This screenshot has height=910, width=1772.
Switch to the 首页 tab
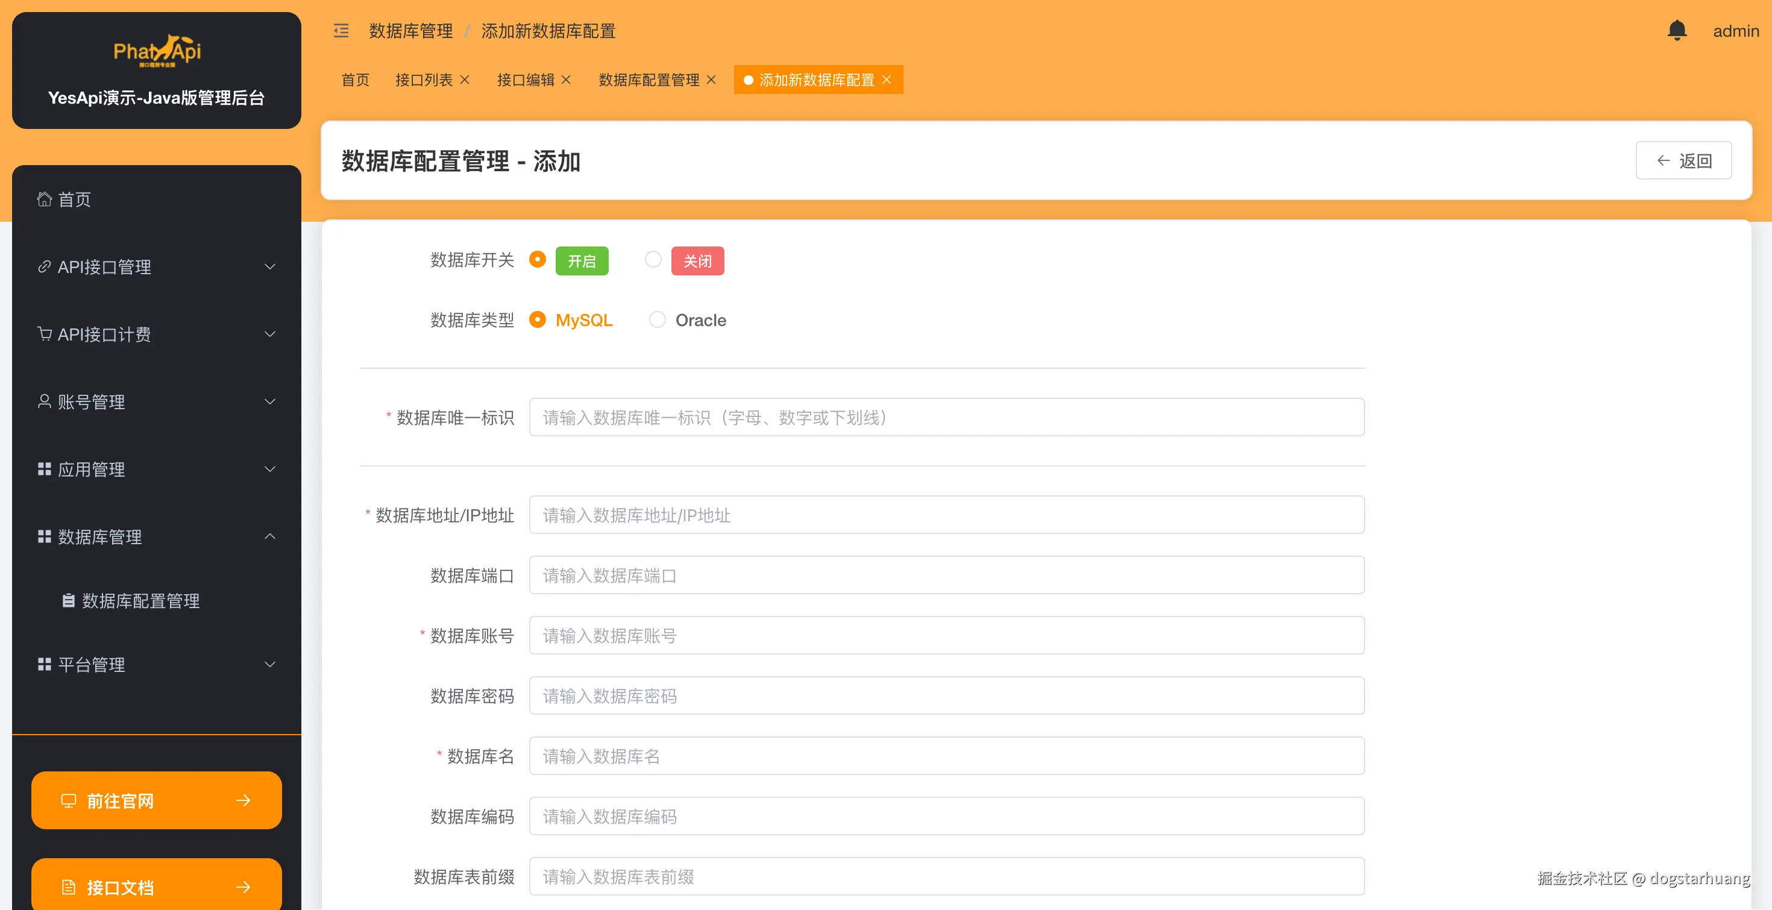(x=355, y=80)
